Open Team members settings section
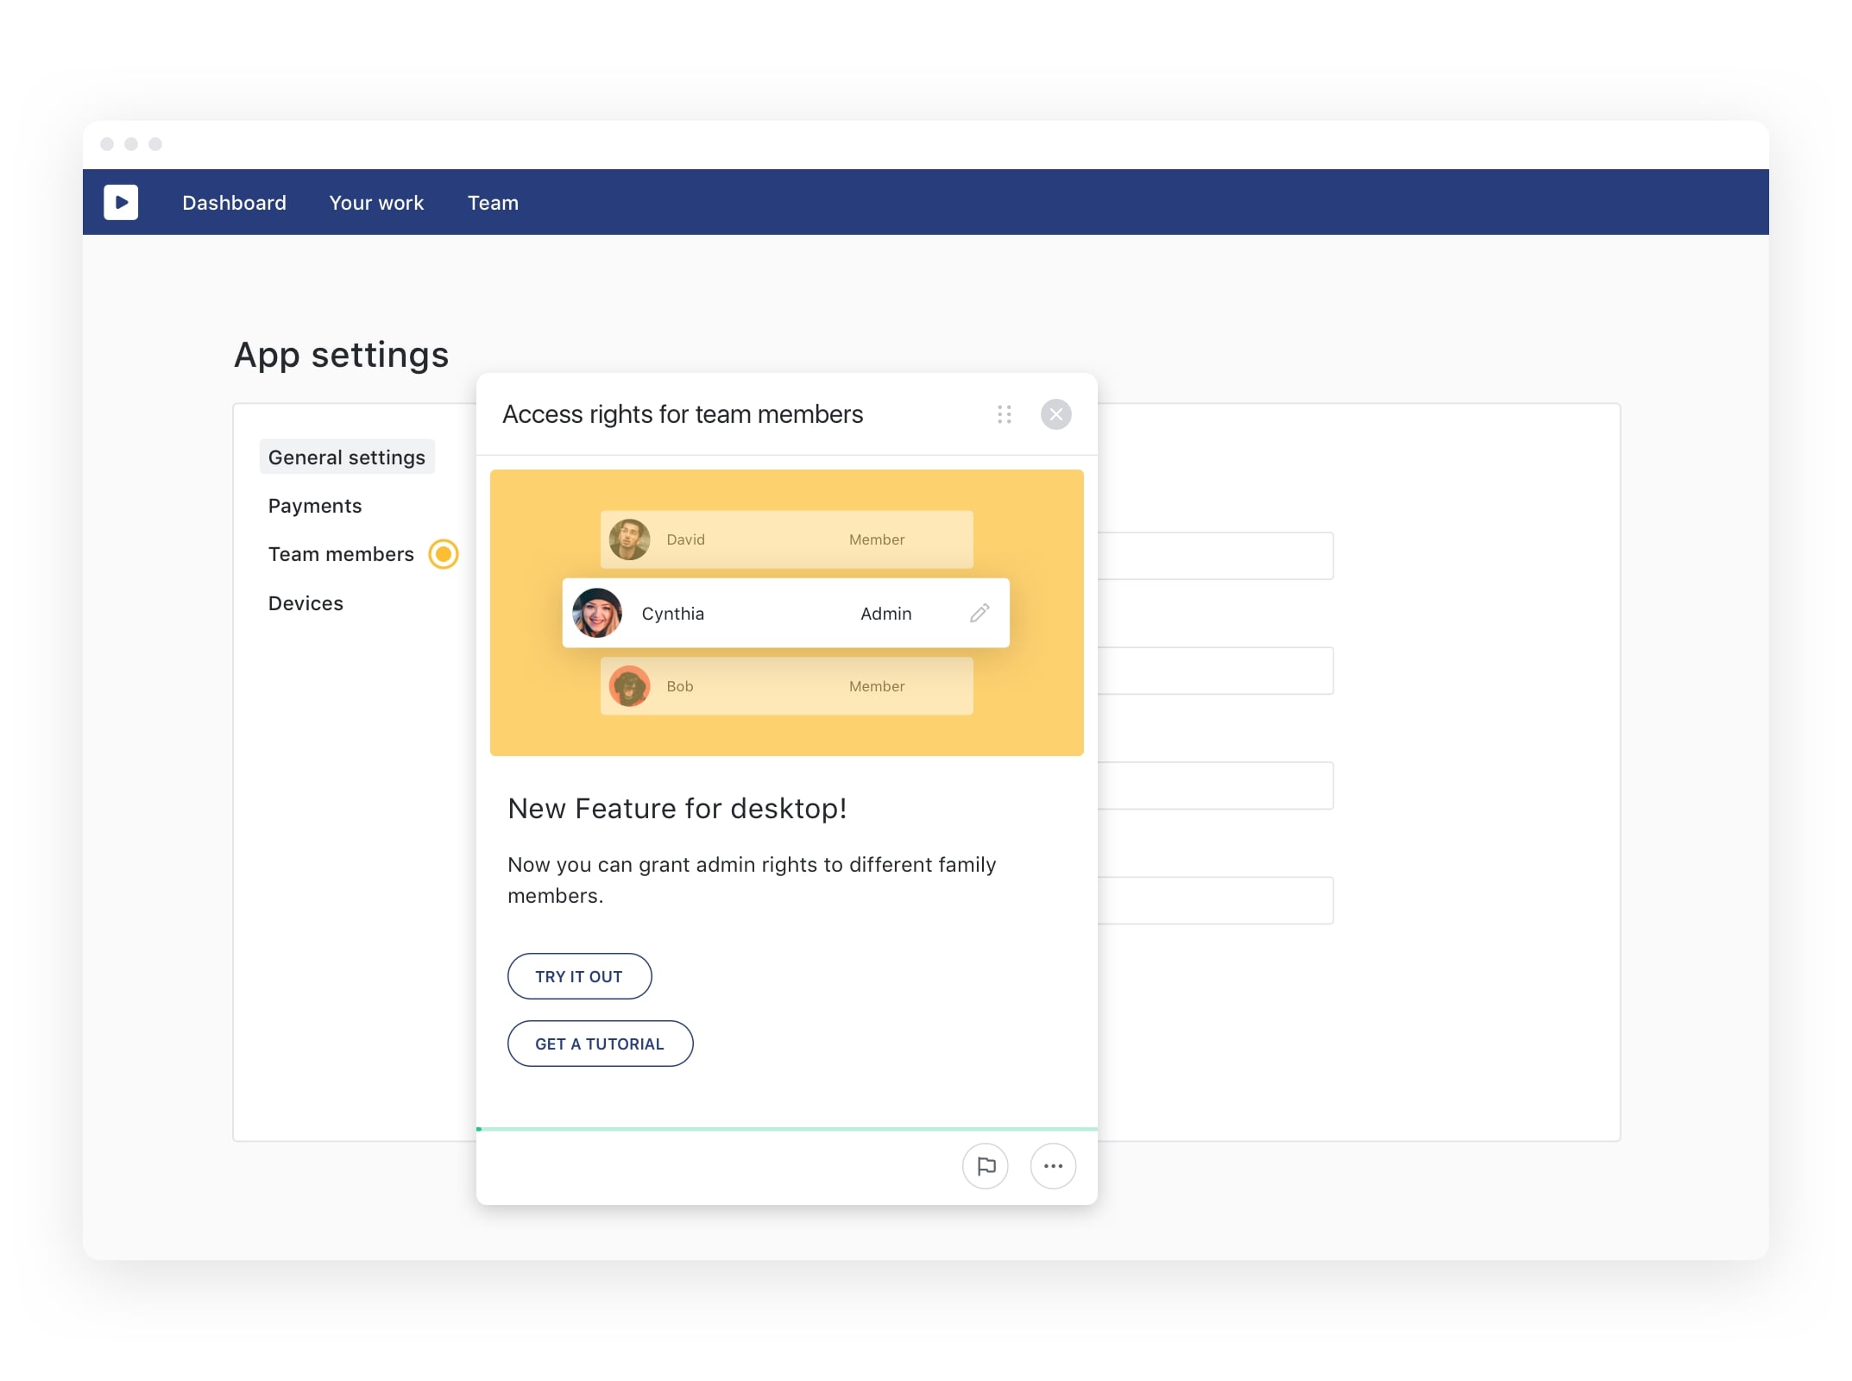This screenshot has width=1852, height=1381. 341,554
